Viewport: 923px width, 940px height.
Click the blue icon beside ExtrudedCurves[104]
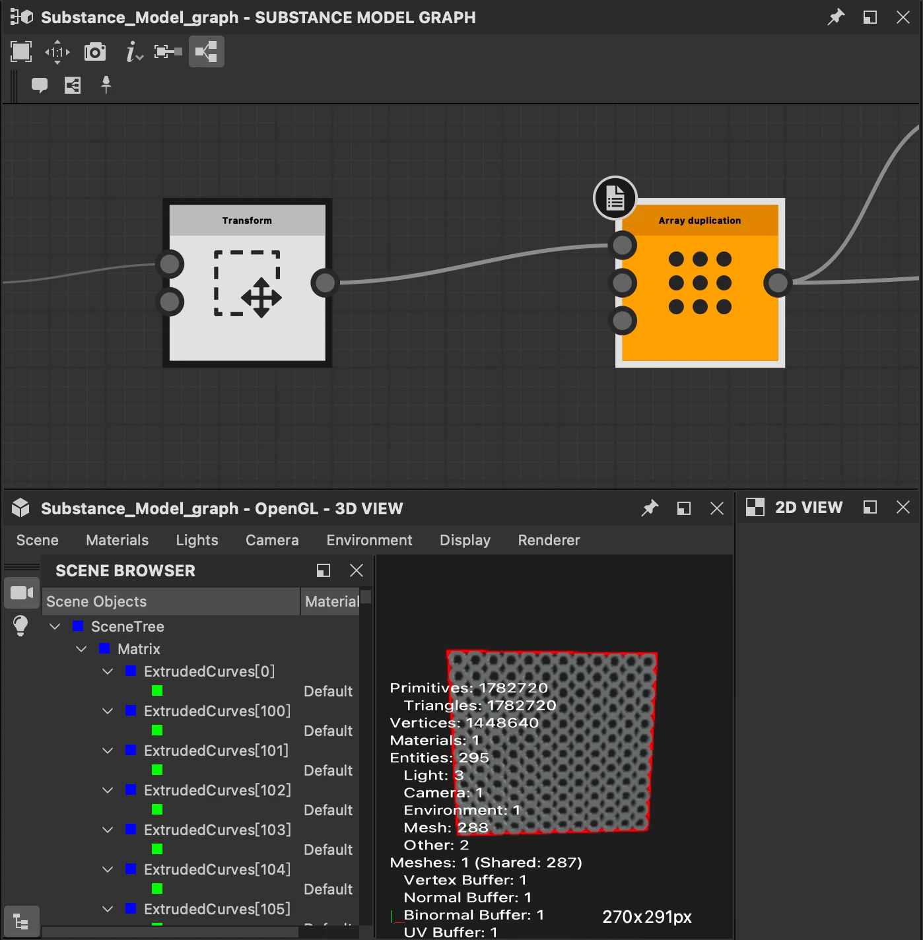(x=131, y=869)
